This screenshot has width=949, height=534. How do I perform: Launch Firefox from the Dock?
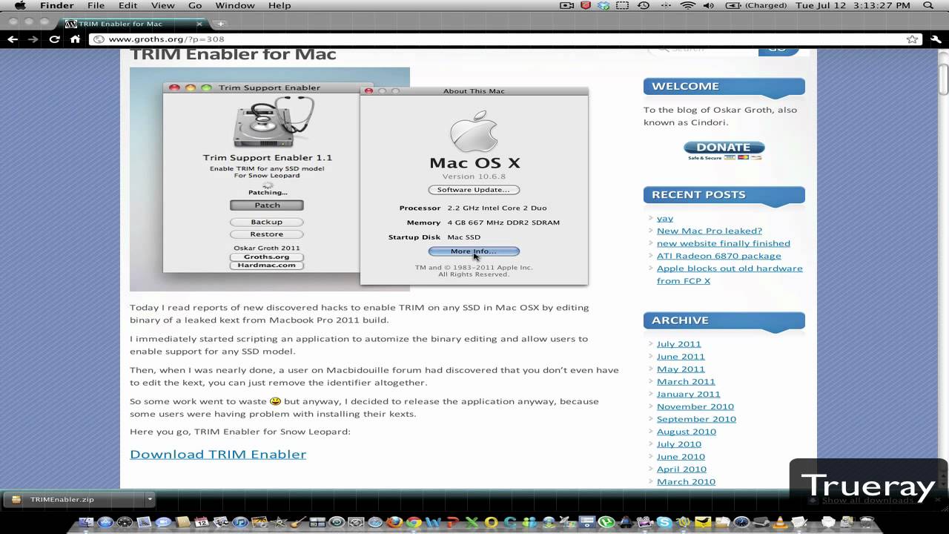pos(394,522)
